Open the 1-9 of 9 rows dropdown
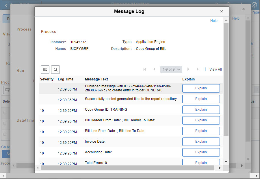This screenshot has height=179, width=260. click(x=171, y=69)
